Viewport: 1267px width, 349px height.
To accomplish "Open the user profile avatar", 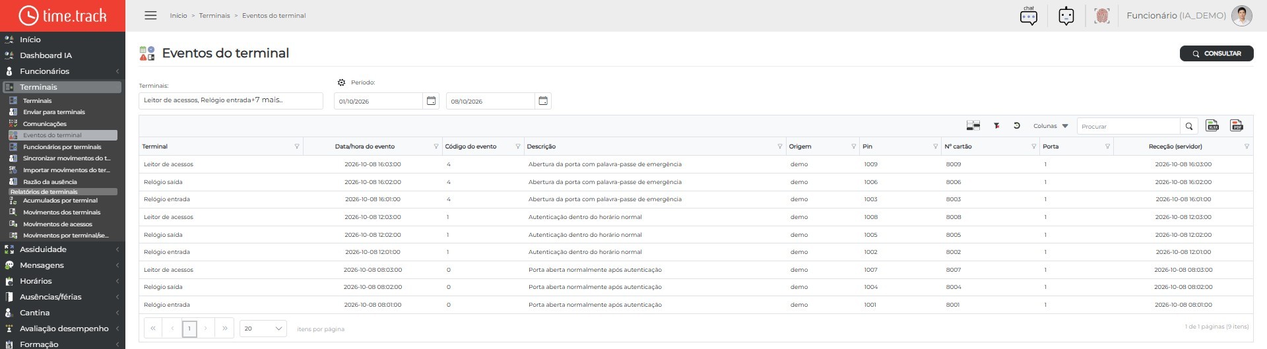I will [x=1241, y=16].
